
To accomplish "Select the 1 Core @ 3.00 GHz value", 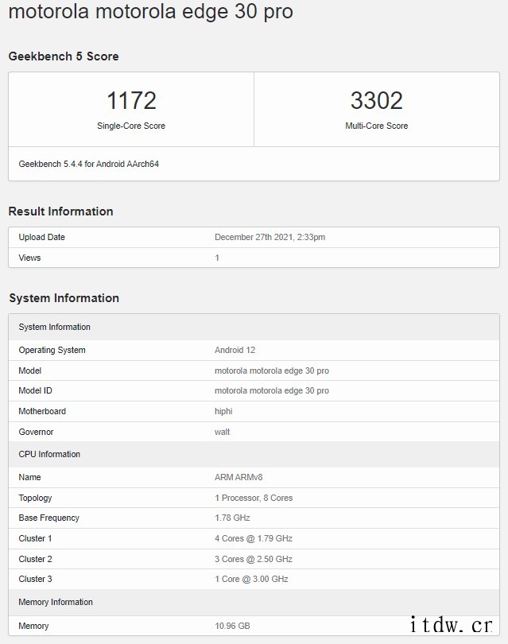I will point(251,579).
